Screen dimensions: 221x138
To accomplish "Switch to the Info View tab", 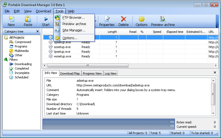I will click(x=51, y=73).
